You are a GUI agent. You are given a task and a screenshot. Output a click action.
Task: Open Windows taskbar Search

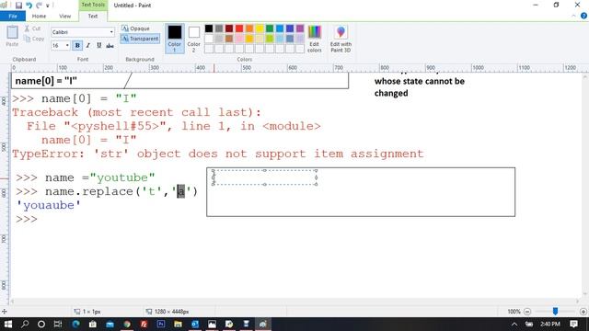click(25, 325)
